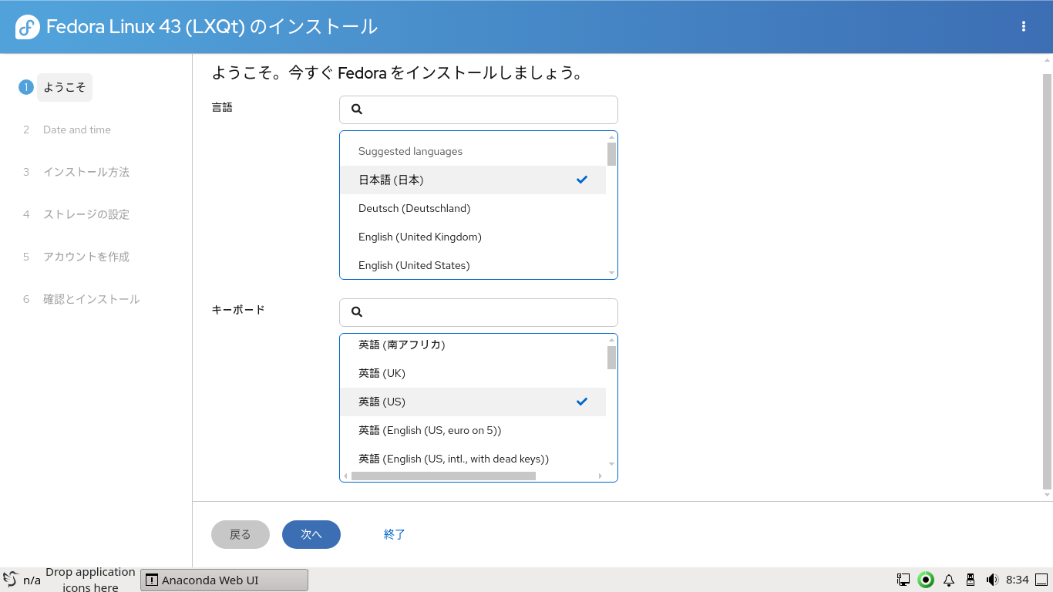Click the search magnifier in the keyboard field

357,312
